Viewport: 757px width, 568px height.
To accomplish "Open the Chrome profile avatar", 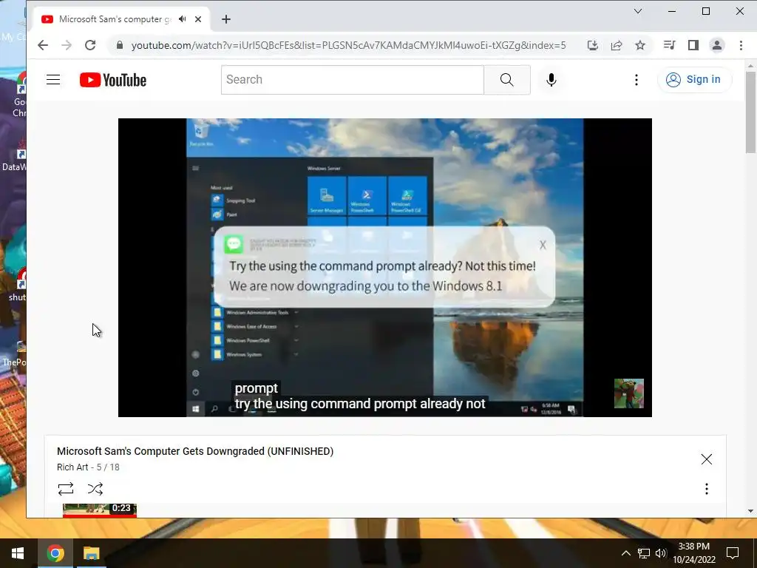I will (717, 45).
